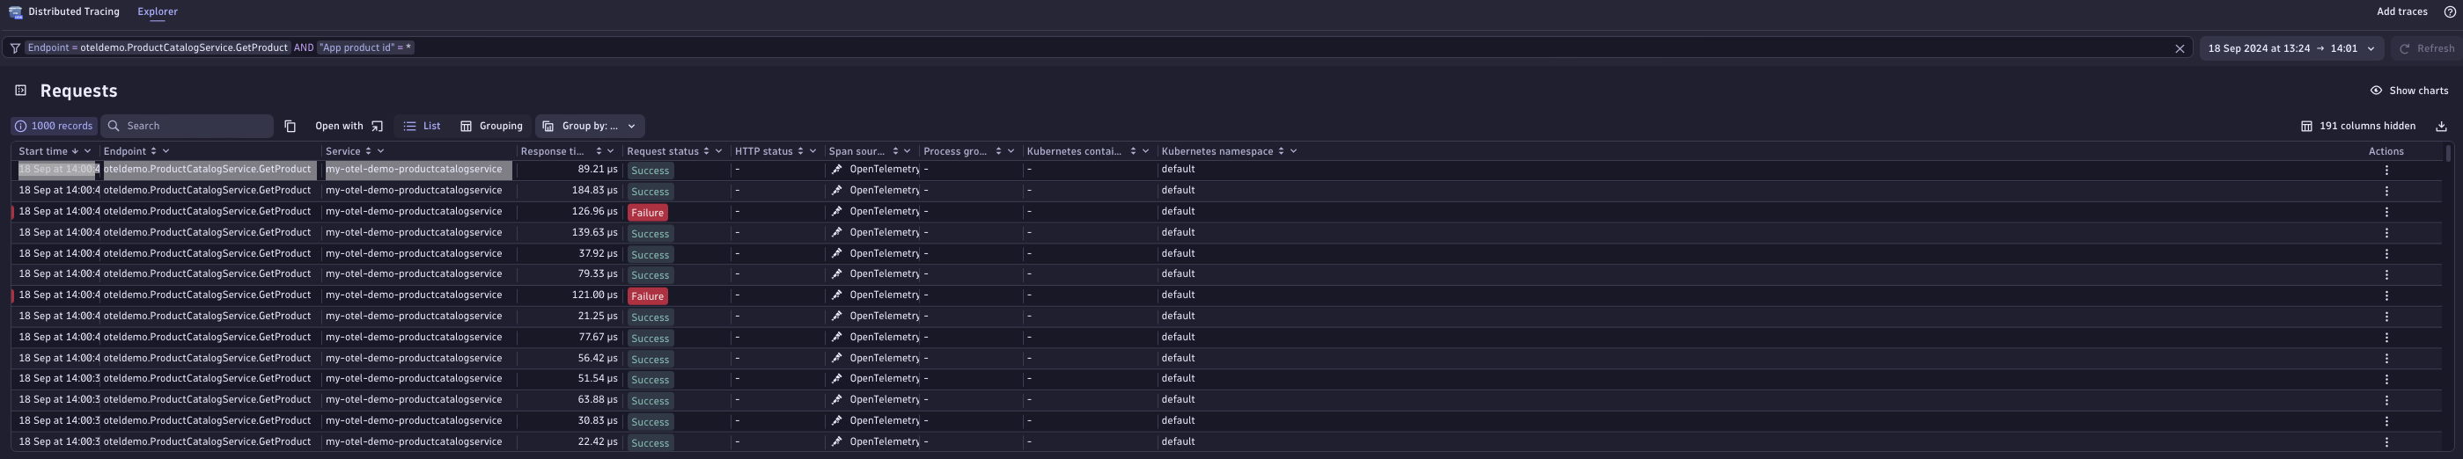Switch to List view
This screenshot has height=459, width=2463.
tap(422, 126)
